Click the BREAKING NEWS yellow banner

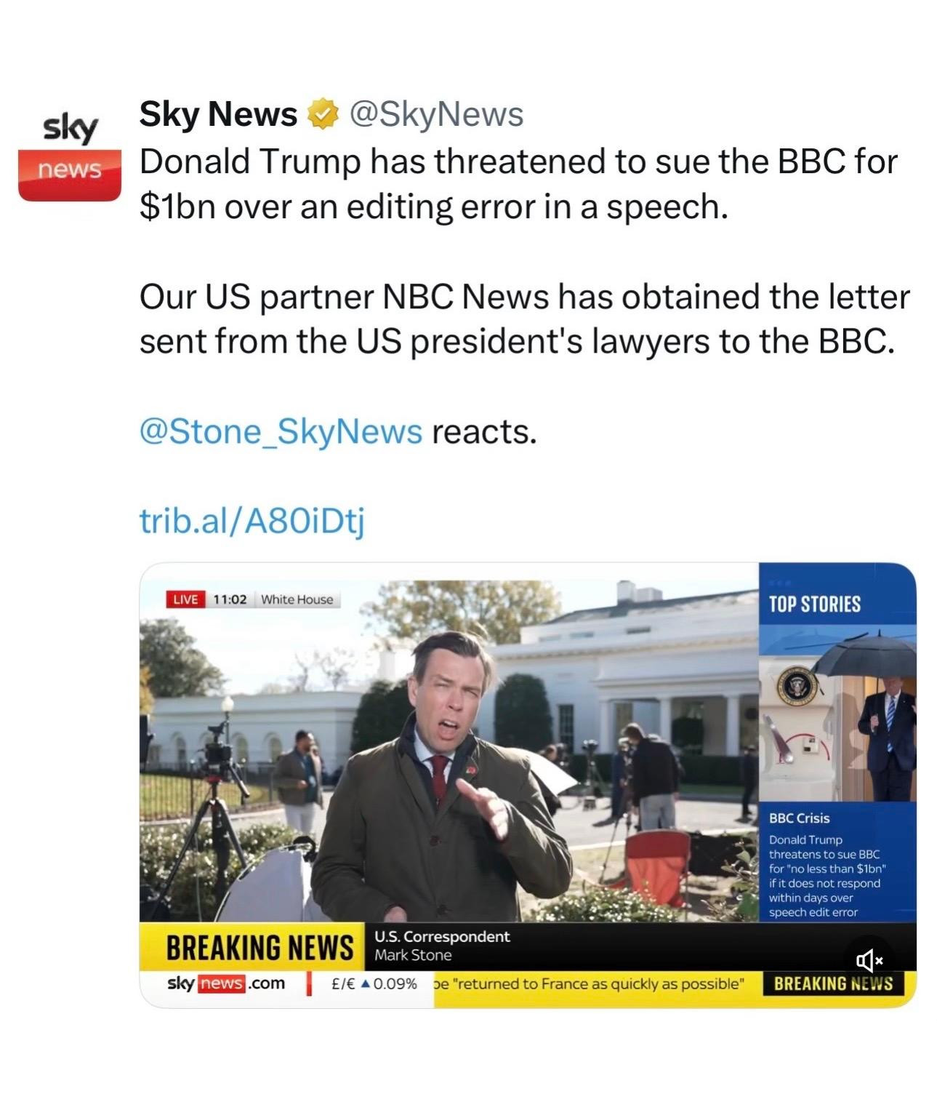point(258,947)
